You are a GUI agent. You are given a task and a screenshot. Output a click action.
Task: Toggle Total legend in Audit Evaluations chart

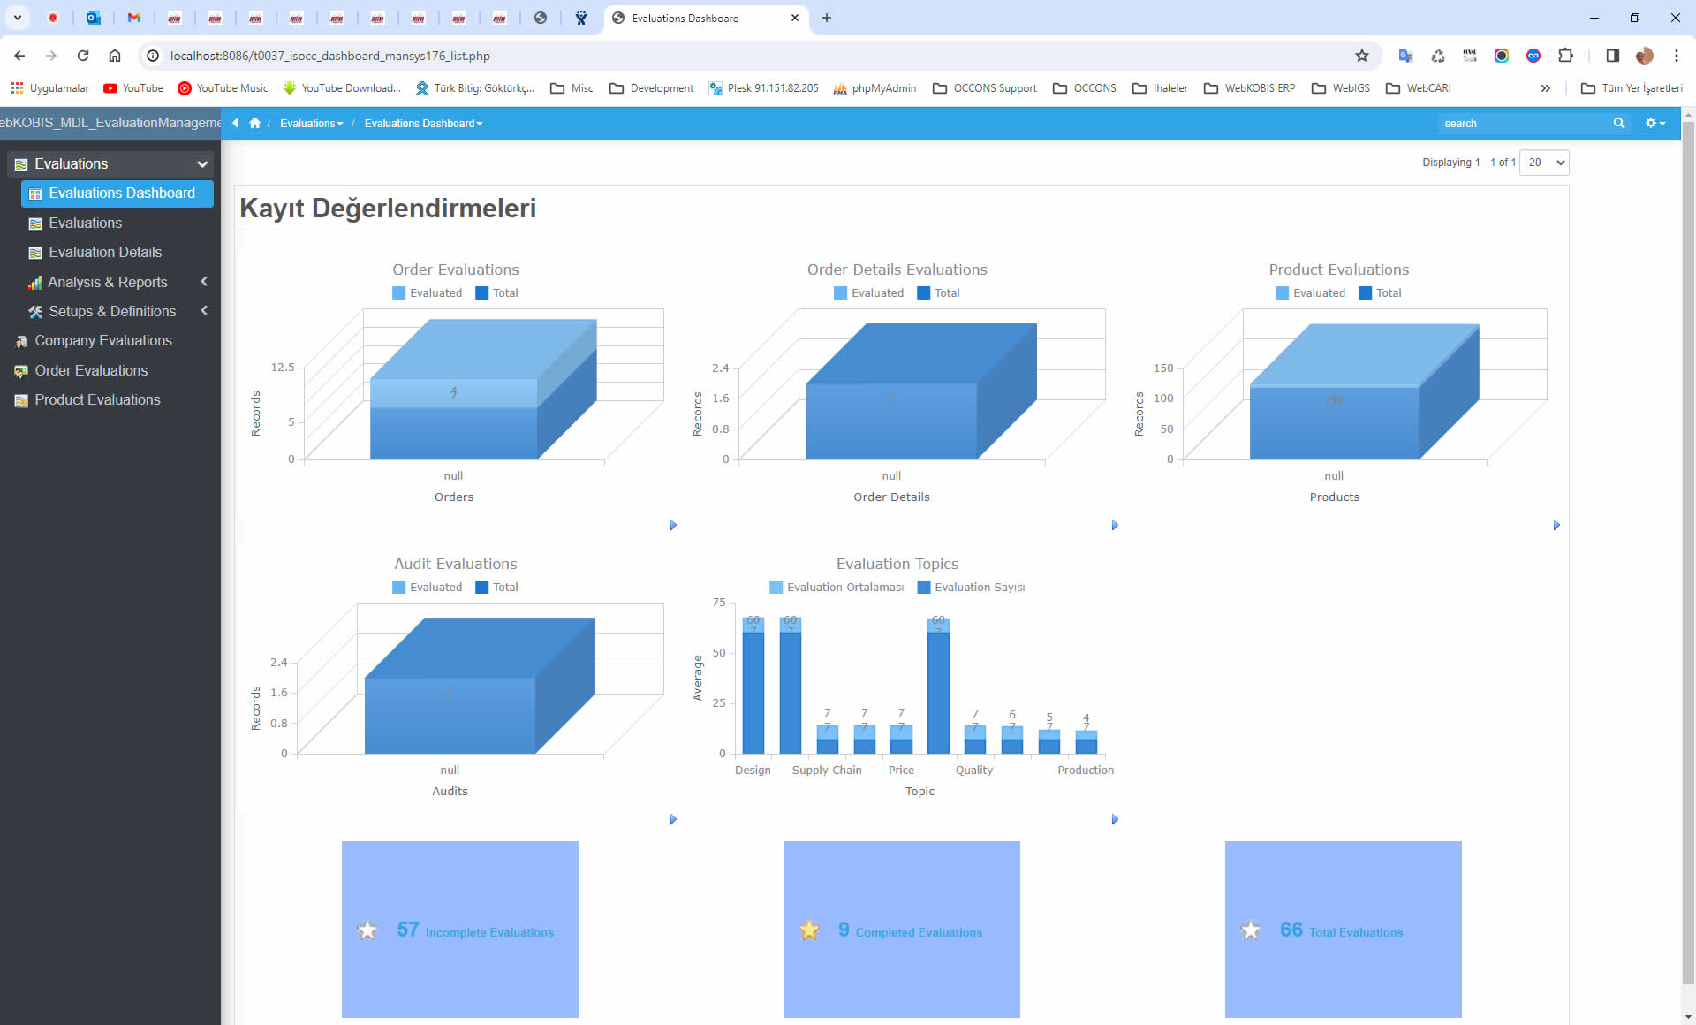496,588
